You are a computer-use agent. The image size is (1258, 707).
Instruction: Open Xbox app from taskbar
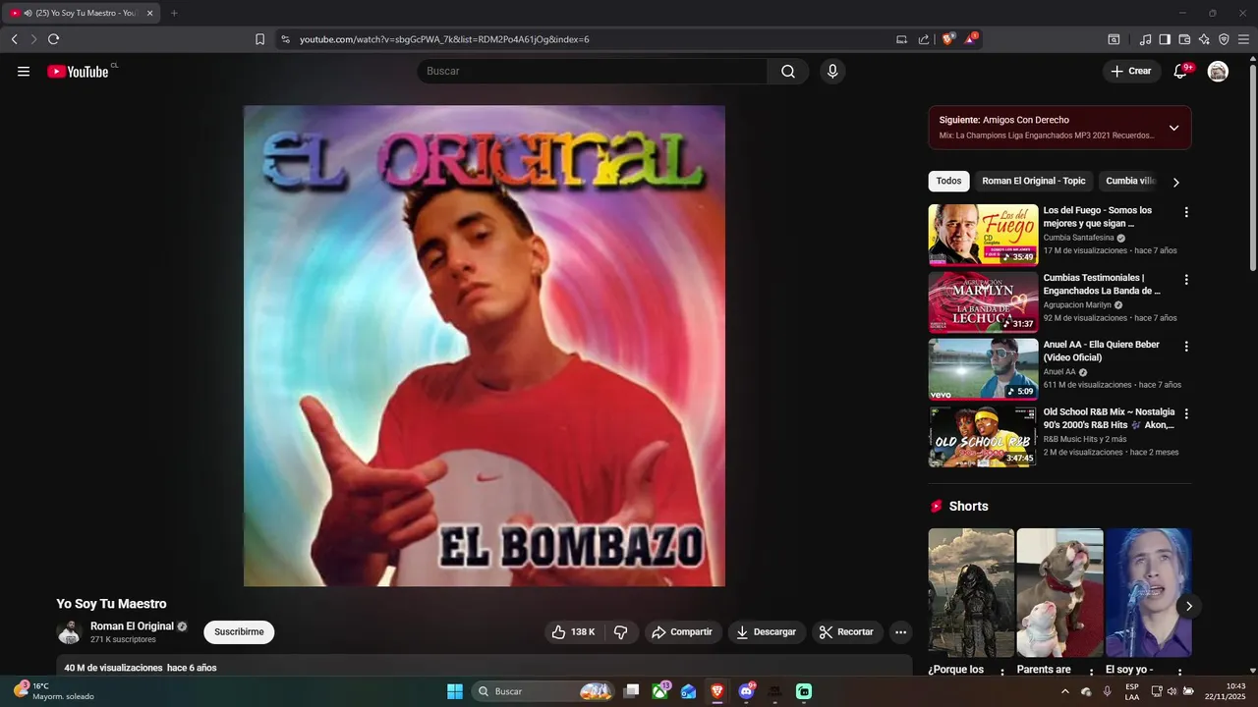point(660,691)
